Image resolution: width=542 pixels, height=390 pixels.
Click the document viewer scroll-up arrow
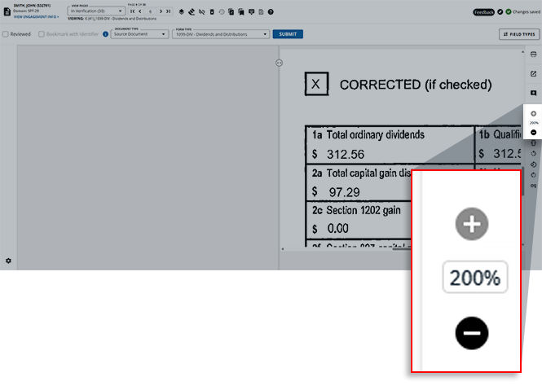coord(522,52)
